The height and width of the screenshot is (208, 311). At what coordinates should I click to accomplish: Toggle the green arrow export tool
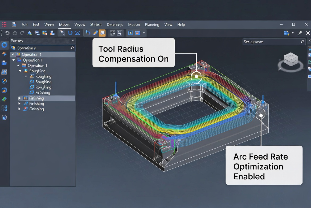[29, 33]
